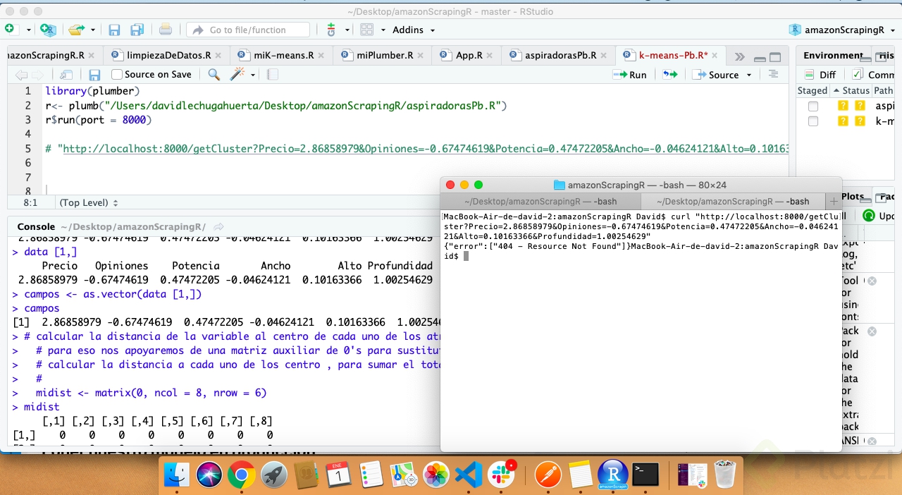Click the document outline icon
This screenshot has height=495, width=902.
773,74
